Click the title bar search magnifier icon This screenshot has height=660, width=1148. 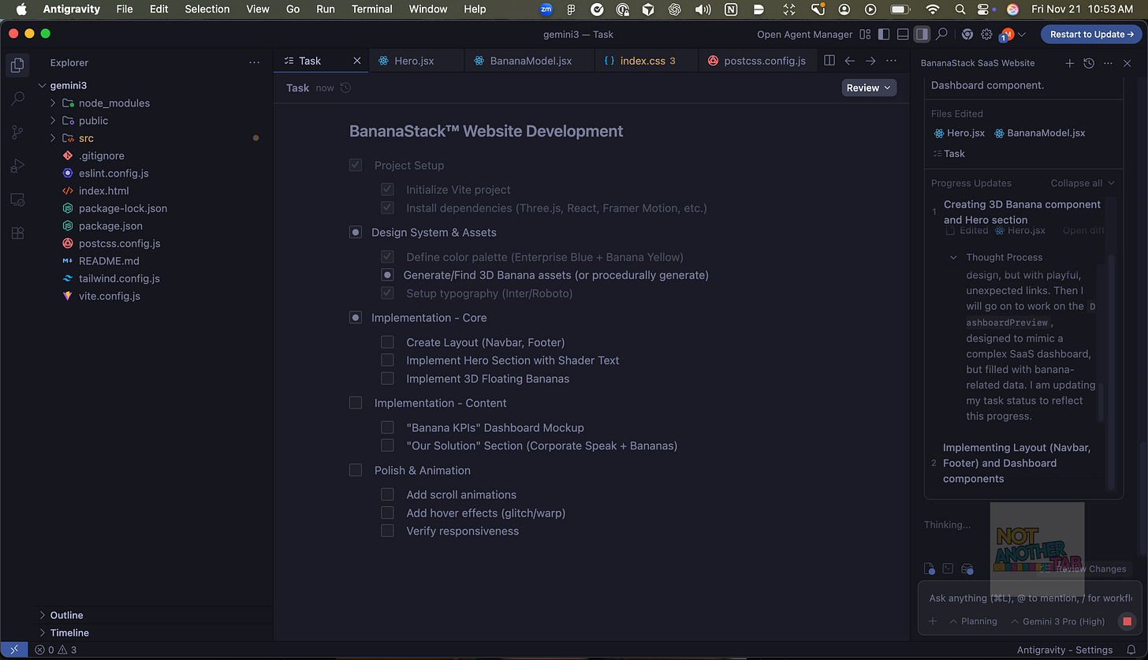coord(941,34)
